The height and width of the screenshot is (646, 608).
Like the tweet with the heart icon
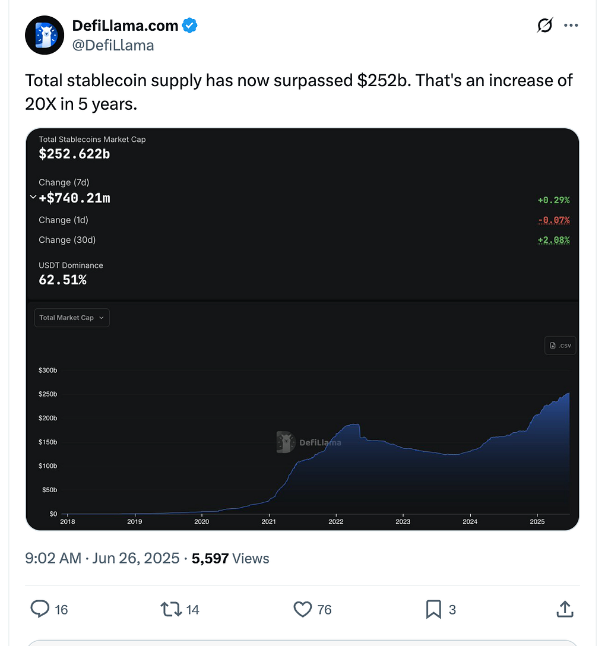[303, 609]
